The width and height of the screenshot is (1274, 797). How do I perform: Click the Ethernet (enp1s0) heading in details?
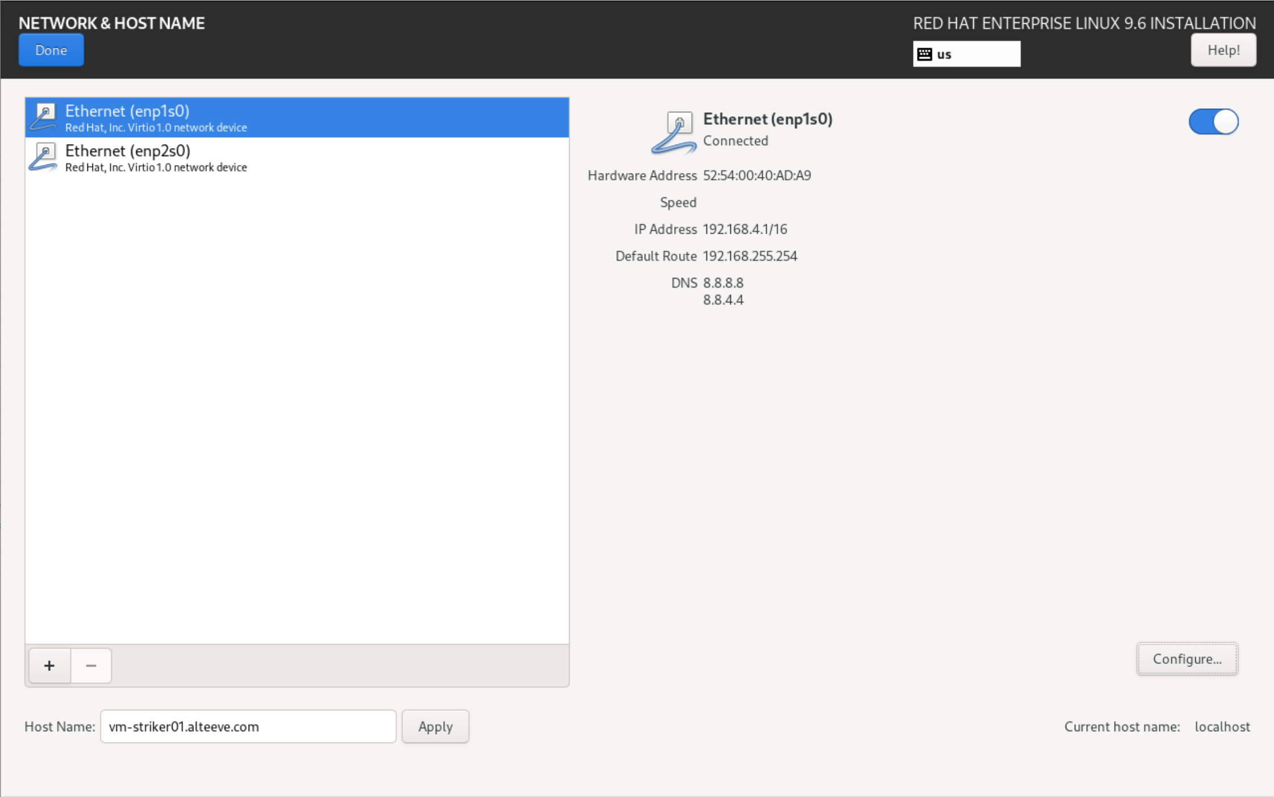point(768,119)
